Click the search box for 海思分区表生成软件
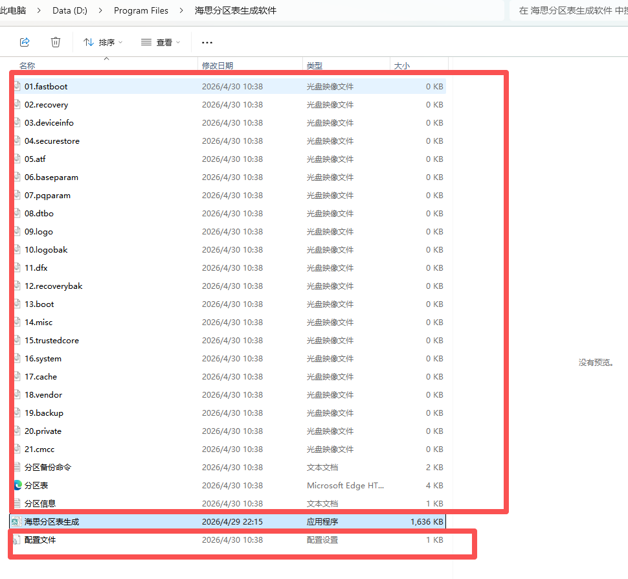628x579 pixels. [570, 10]
